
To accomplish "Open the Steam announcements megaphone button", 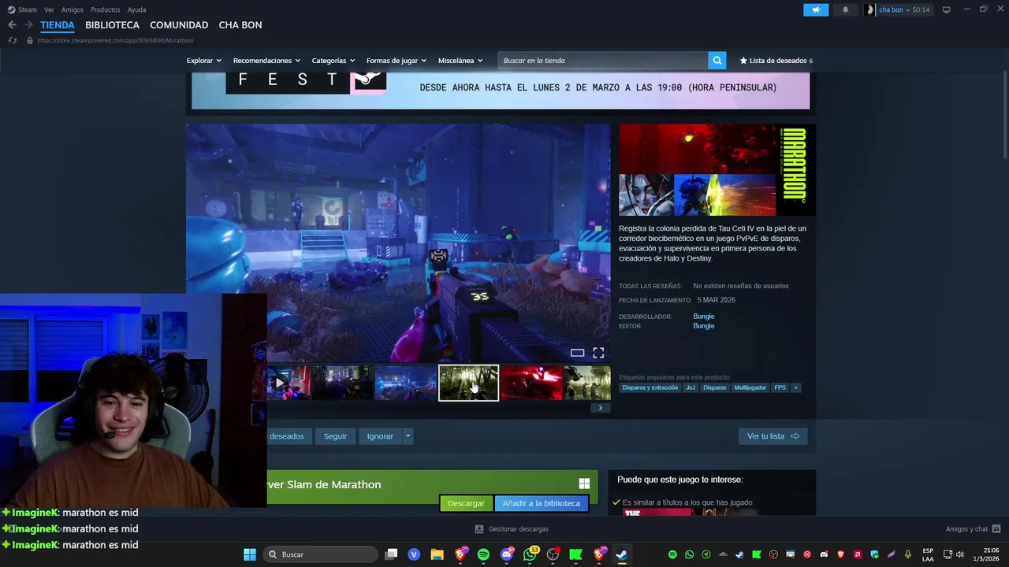I will tap(816, 9).
